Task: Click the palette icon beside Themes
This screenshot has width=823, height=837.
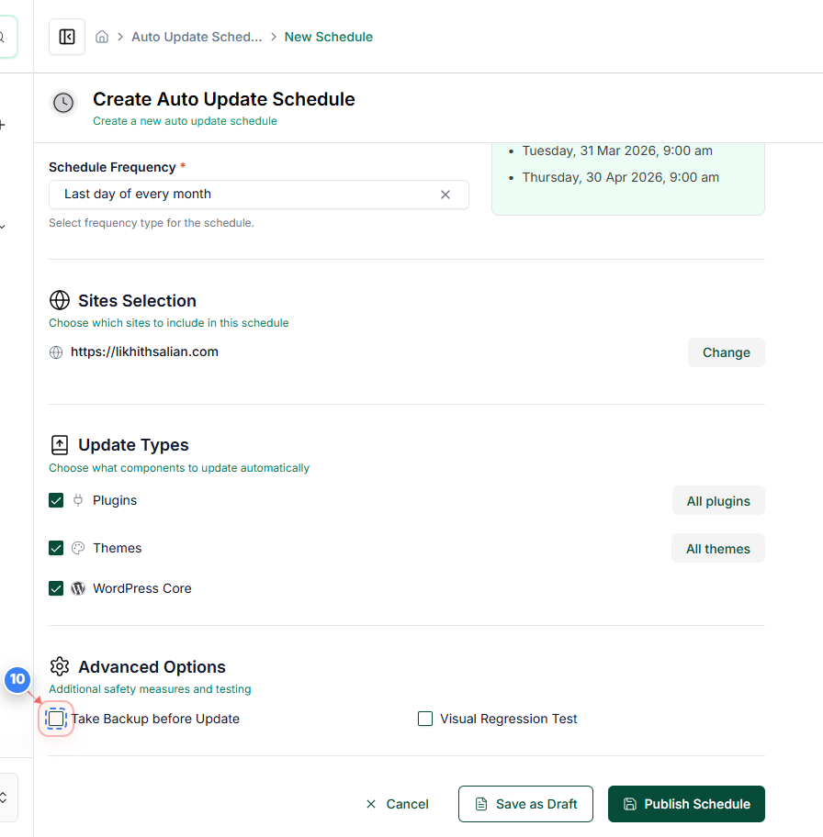Action: (x=80, y=548)
